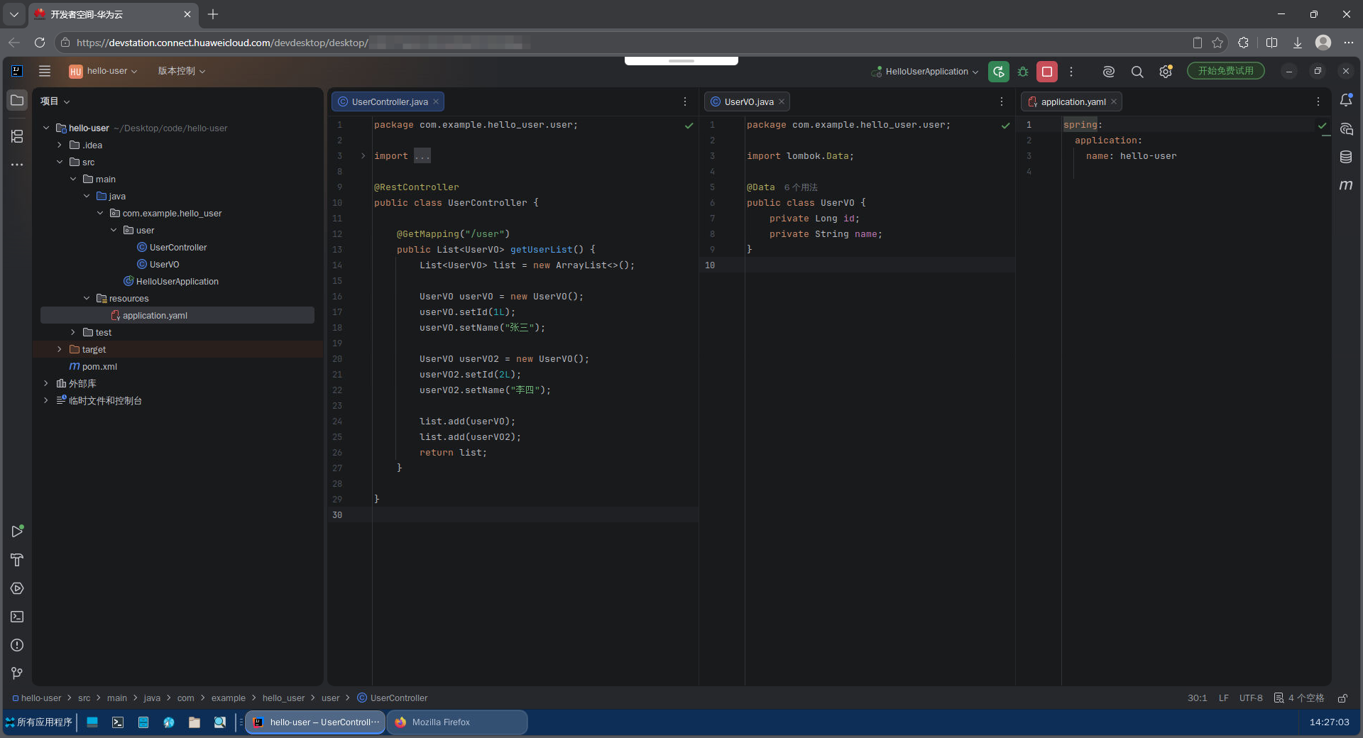Open tab options for the UserVO.java editor group
1363x738 pixels.
pos(1002,102)
